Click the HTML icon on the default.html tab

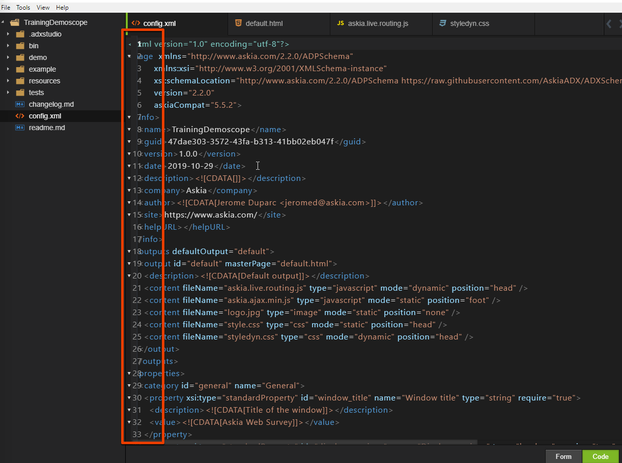click(239, 23)
